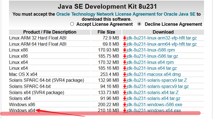This screenshot has width=213, height=119.
Task: Download jdk-8u231-linux-arm32-vfp-hflt.tar.gz
Action: click(162, 38)
